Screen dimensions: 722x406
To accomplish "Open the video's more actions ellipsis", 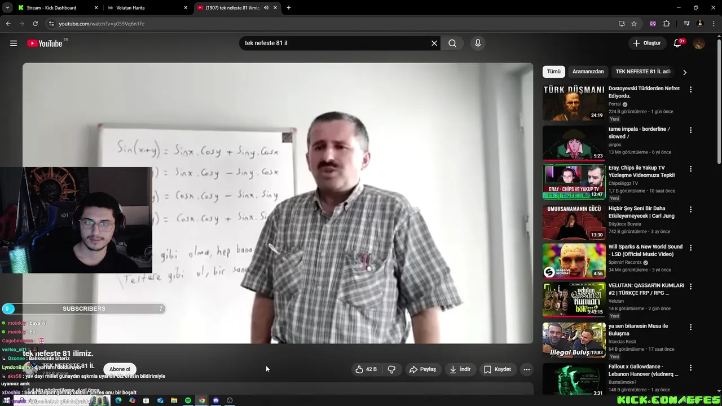I will coord(526,369).
